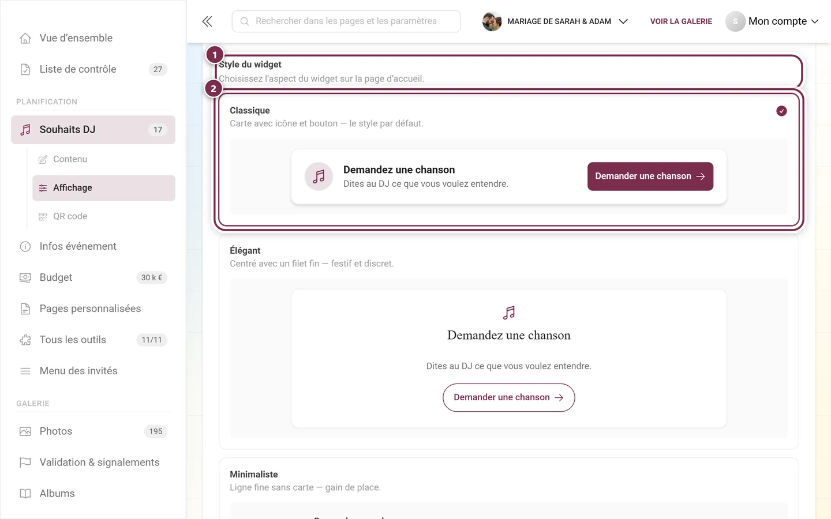Click the search magnifier icon
831x519 pixels.
(x=245, y=21)
